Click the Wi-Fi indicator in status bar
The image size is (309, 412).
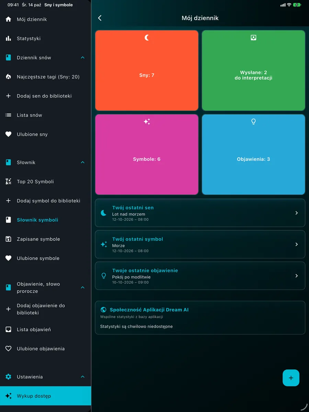point(289,5)
